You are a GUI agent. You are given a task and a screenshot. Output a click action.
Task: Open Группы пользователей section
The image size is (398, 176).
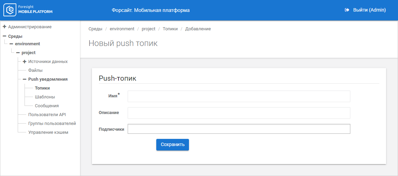[52, 124]
